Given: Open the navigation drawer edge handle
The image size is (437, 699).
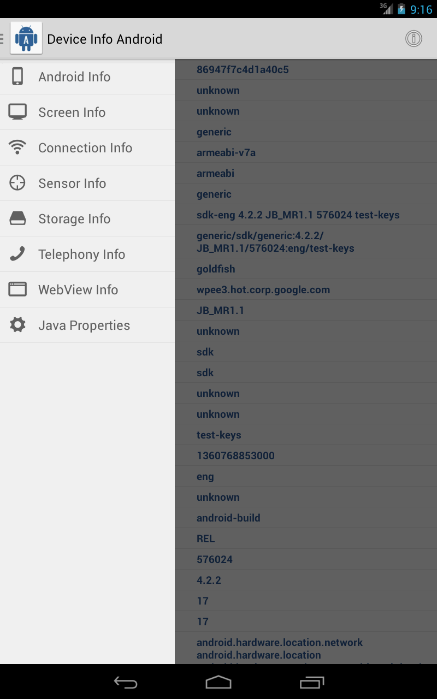Looking at the screenshot, I should (2, 38).
